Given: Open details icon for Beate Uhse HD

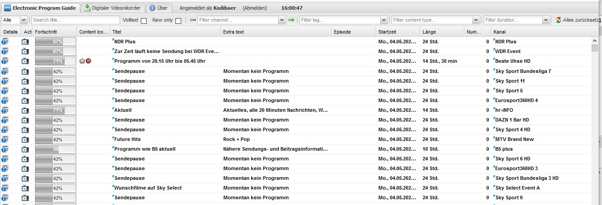Looking at the screenshot, I should point(5,61).
